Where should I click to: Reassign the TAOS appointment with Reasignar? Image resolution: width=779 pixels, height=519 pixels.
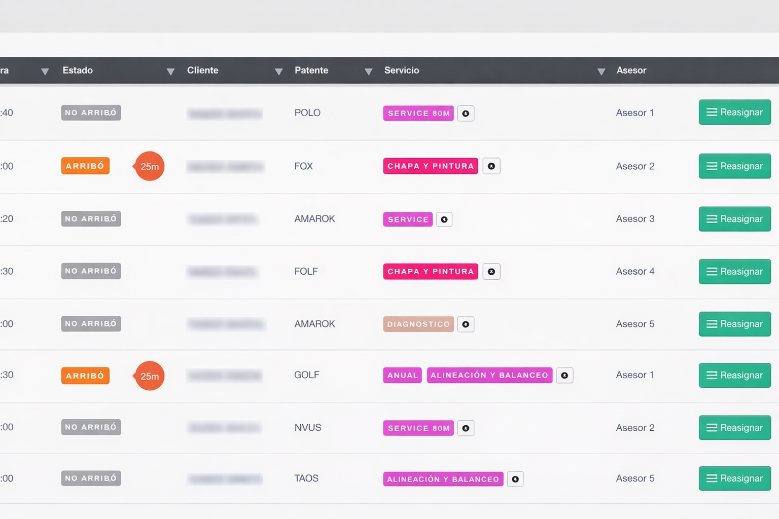(734, 478)
